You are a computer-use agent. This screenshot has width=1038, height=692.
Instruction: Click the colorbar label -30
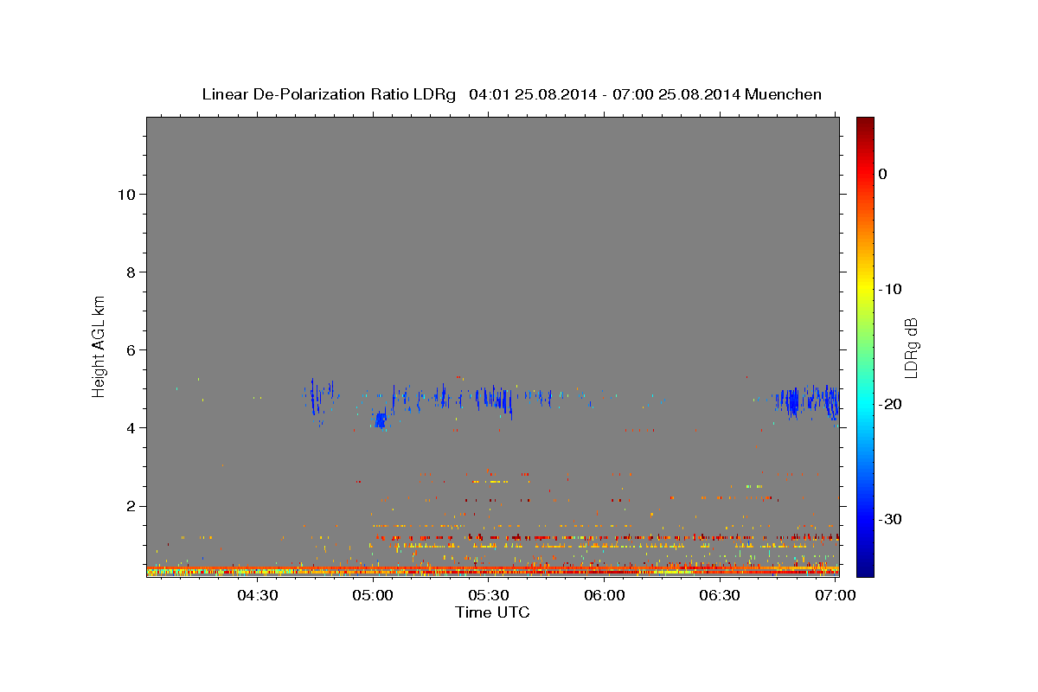891,519
